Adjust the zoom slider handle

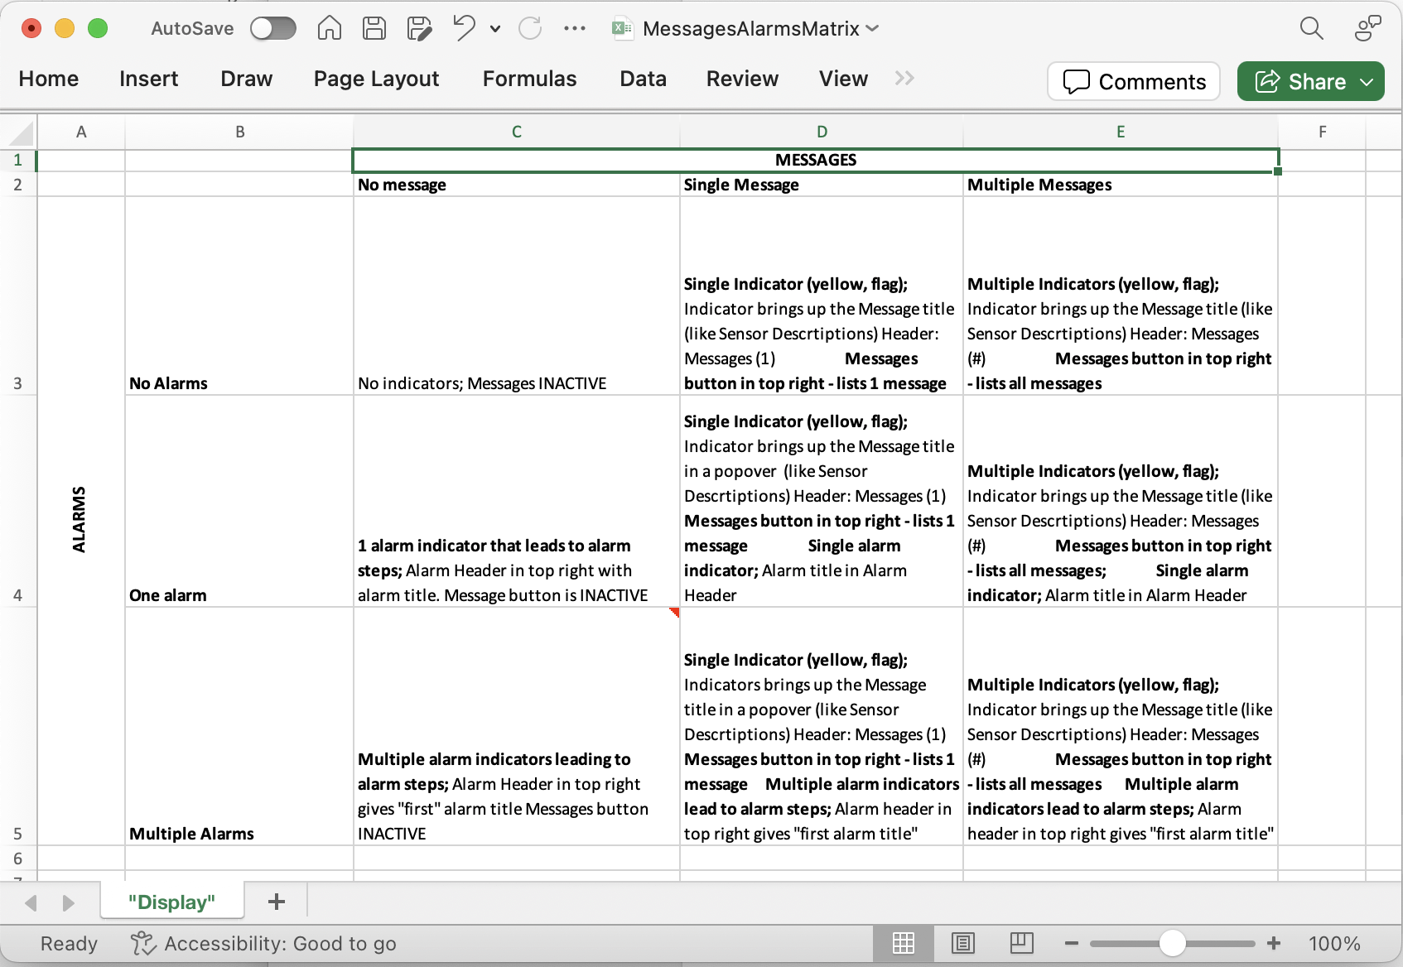[x=1172, y=943]
